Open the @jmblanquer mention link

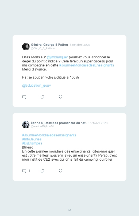point(57,57)
